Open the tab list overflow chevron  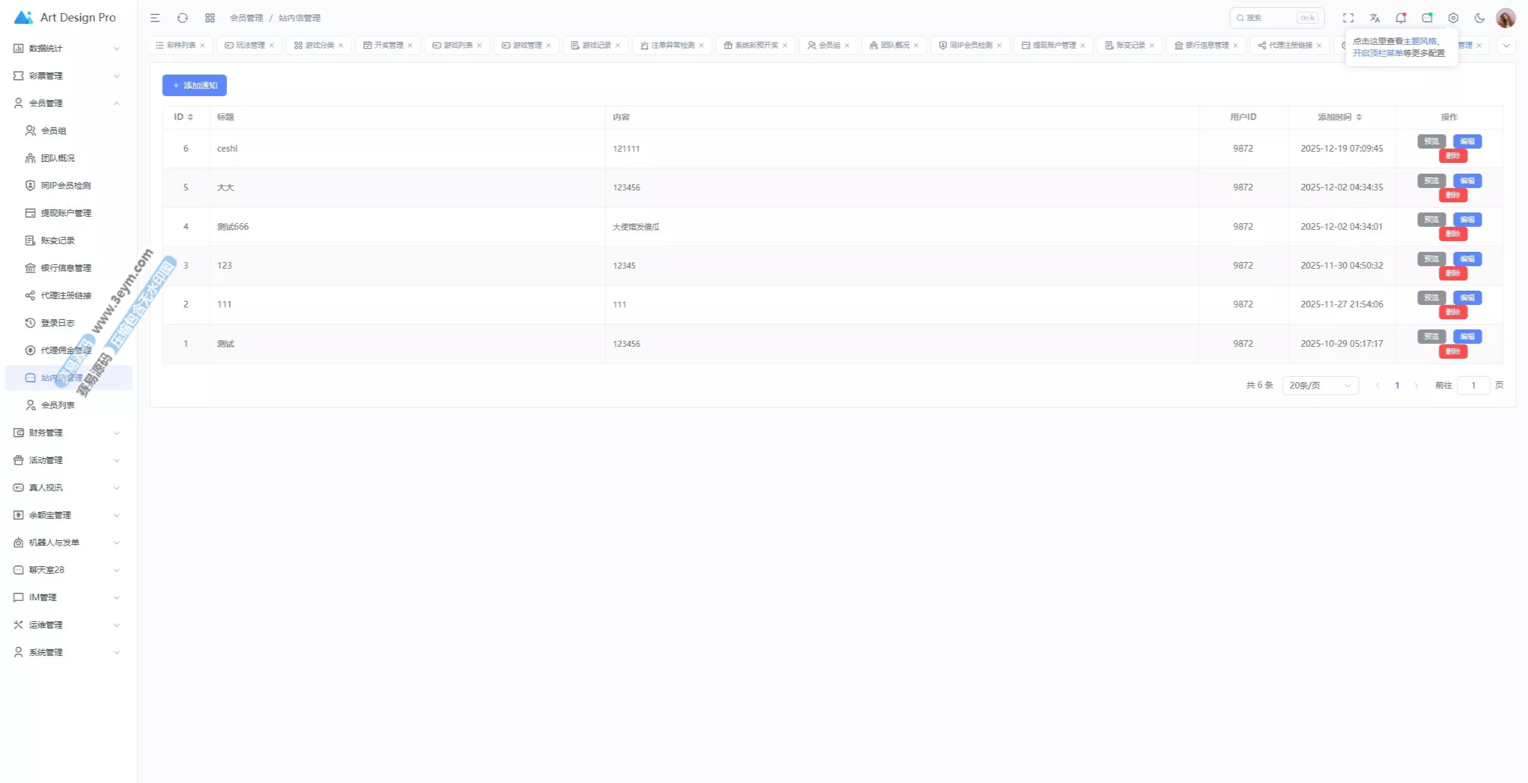coord(1506,45)
